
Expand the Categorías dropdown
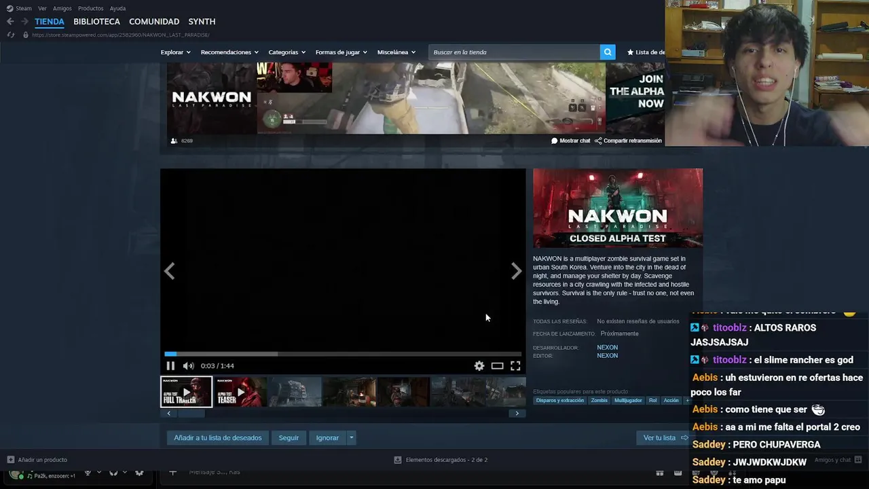tap(287, 52)
